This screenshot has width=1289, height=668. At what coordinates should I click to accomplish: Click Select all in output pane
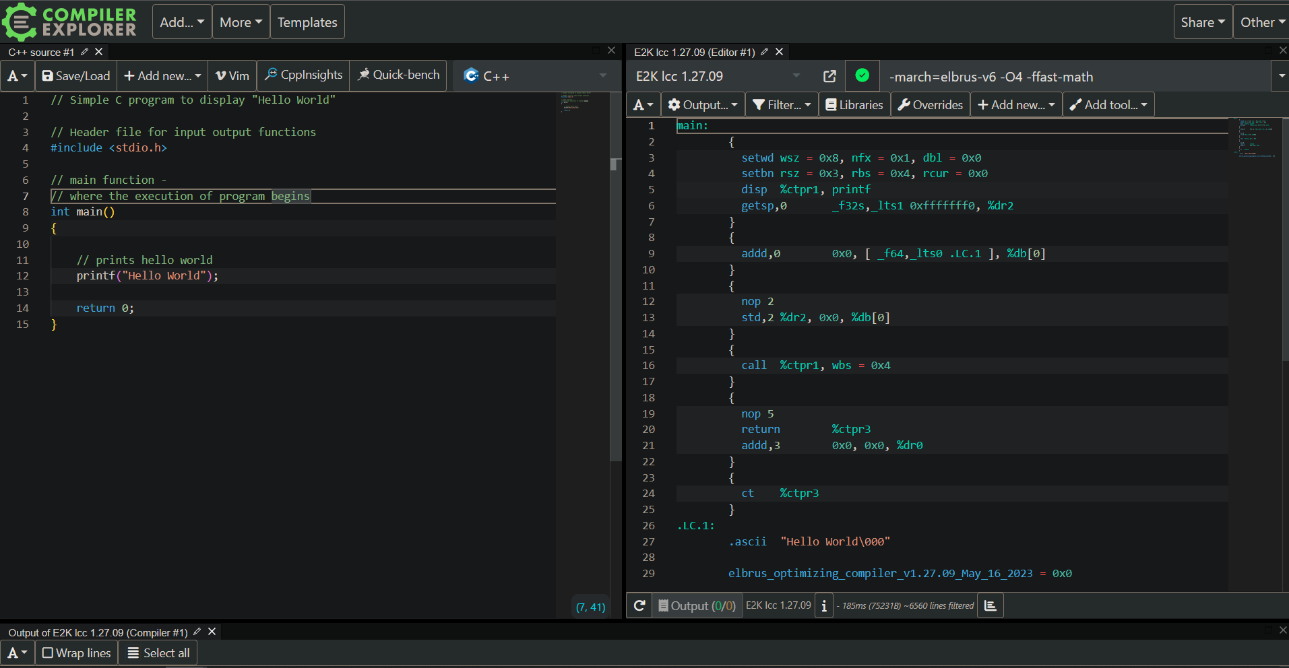tap(158, 653)
